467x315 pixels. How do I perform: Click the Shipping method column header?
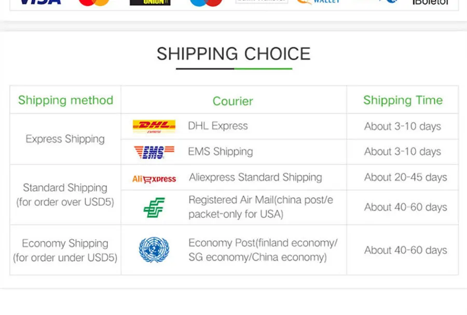tap(65, 100)
